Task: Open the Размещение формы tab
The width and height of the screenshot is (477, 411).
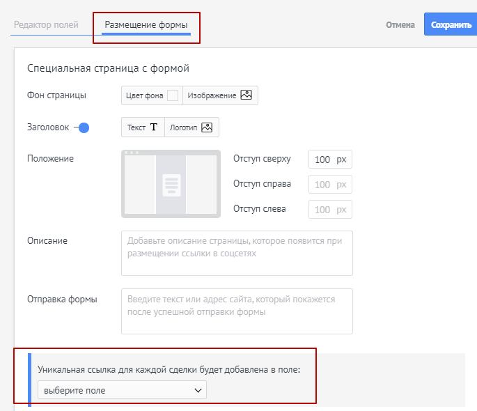Action: [146, 24]
